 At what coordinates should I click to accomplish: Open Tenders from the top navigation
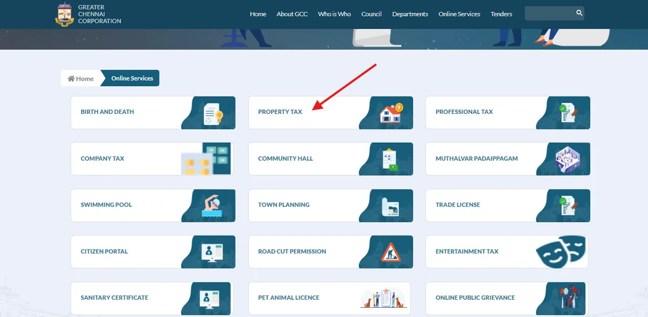tap(501, 14)
